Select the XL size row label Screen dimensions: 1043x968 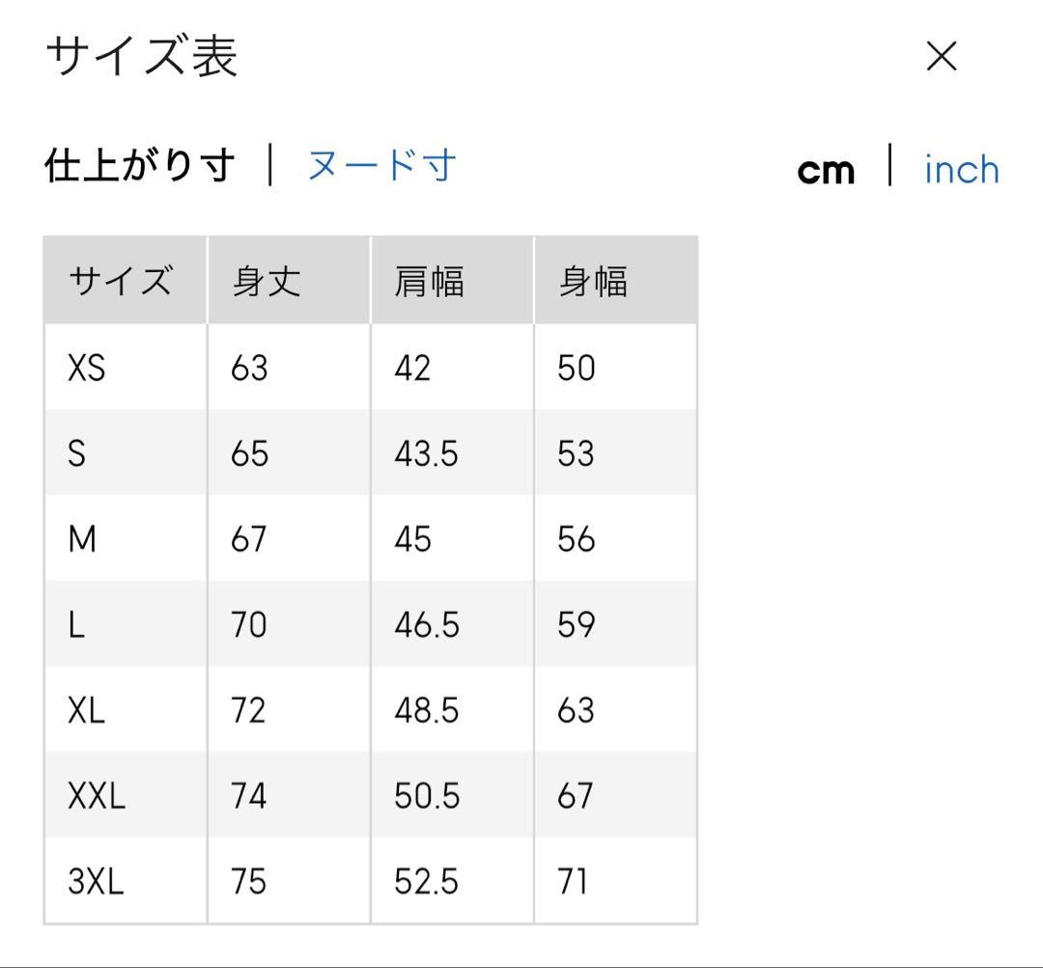click(86, 711)
